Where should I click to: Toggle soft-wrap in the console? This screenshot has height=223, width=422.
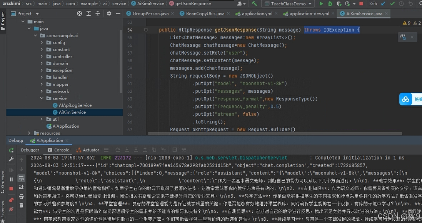coord(21,178)
